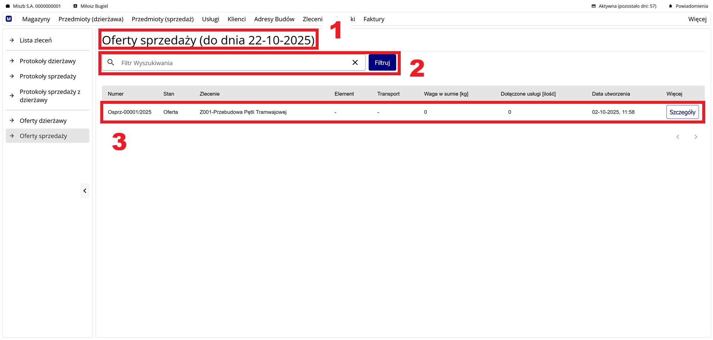Open the Klienci menu item
The width and height of the screenshot is (713, 340).
tap(237, 19)
